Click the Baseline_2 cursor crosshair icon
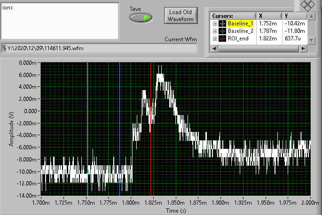This screenshot has width=322, height=215. point(222,31)
